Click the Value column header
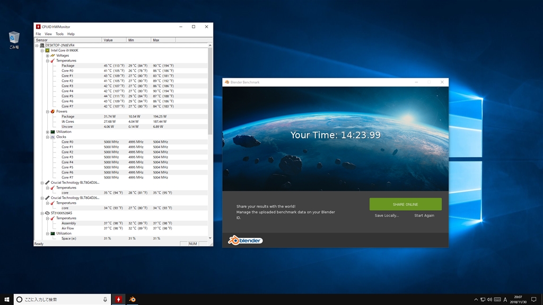 tap(114, 40)
